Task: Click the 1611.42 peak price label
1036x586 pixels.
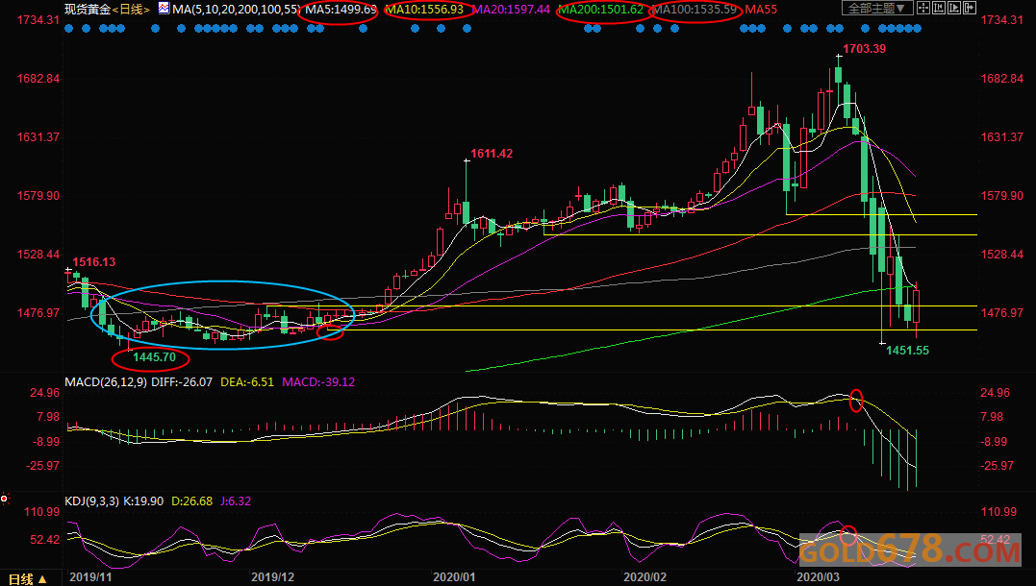Action: (492, 154)
